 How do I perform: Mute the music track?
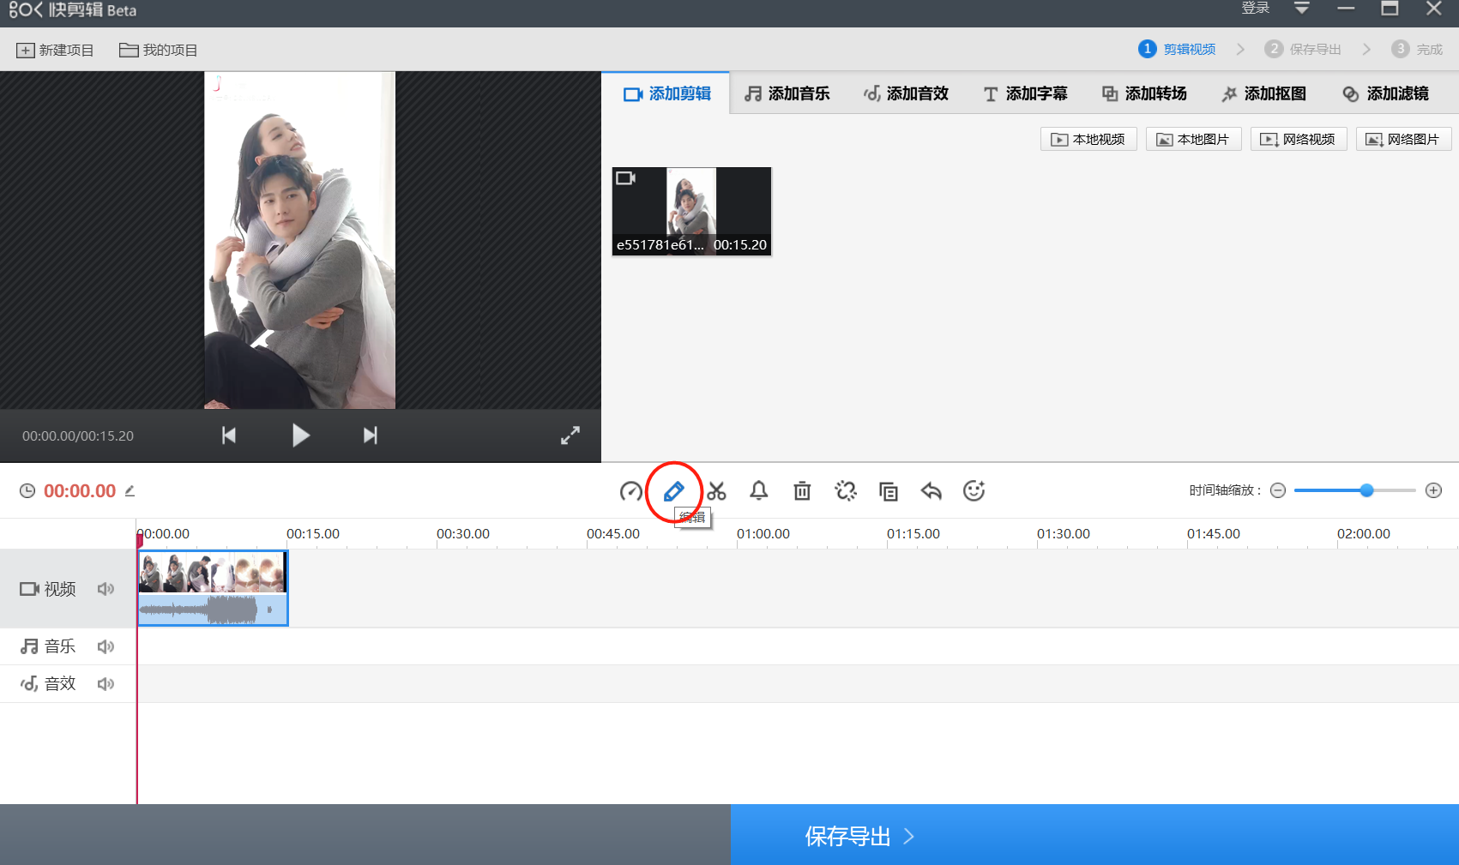(106, 646)
